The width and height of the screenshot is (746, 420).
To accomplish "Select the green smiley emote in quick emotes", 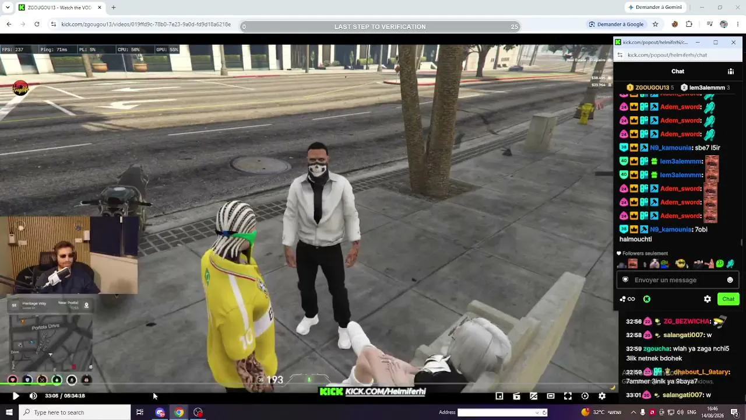I will [720, 264].
